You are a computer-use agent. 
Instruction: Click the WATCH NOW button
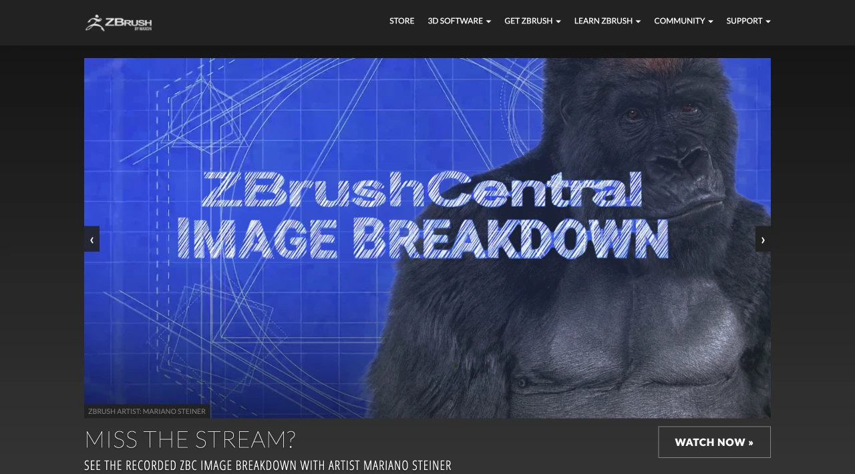click(x=714, y=442)
